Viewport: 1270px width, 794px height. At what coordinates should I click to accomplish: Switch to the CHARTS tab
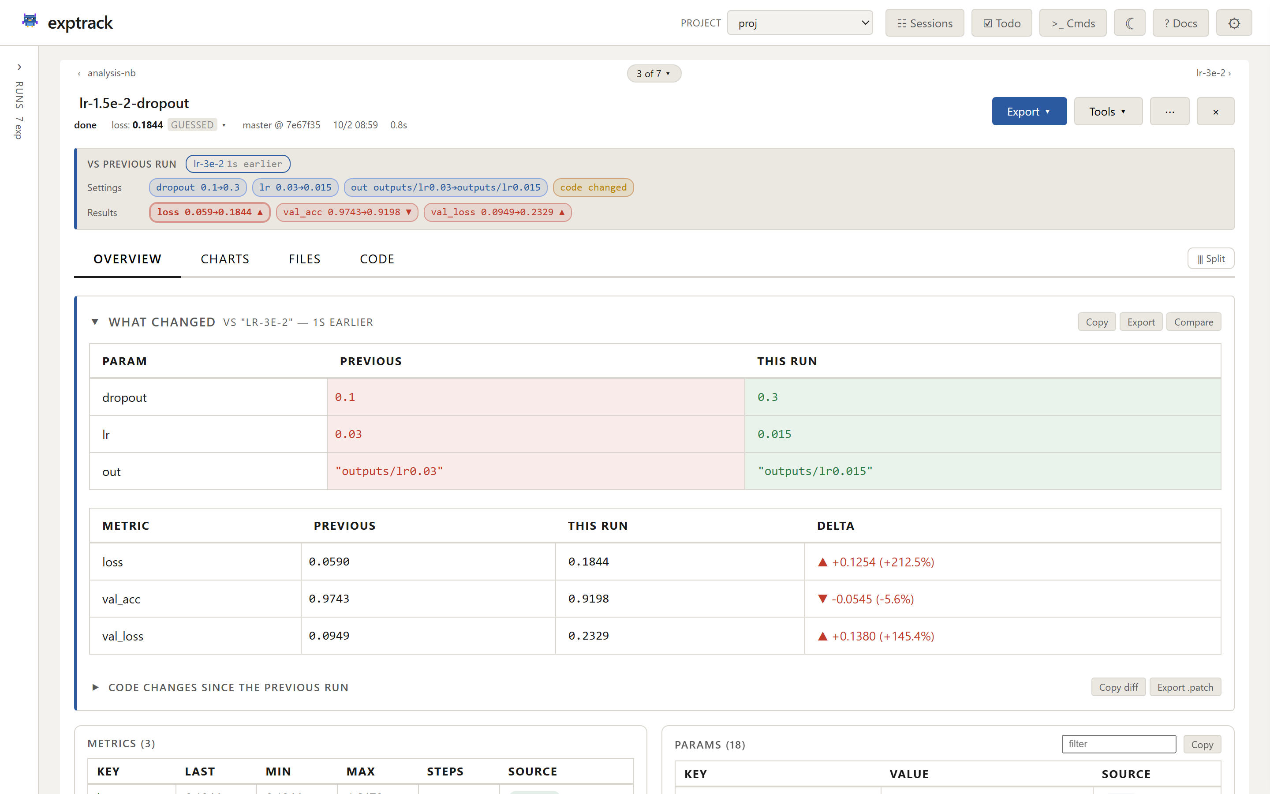pyautogui.click(x=225, y=259)
